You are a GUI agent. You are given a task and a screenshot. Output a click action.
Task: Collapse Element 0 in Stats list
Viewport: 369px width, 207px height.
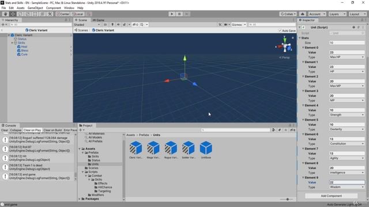click(303, 48)
